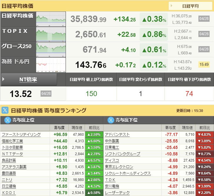Open ニトリ stock link

click(x=7, y=180)
